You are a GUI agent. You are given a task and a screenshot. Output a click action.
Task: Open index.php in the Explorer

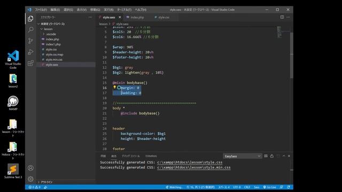point(52,39)
